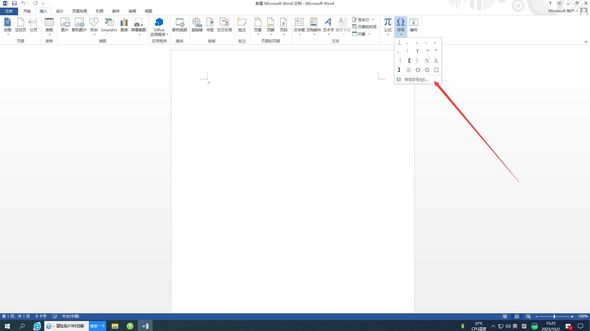This screenshot has width=590, height=331.
Task: Toggle print layout view in status bar
Action: pos(517,316)
